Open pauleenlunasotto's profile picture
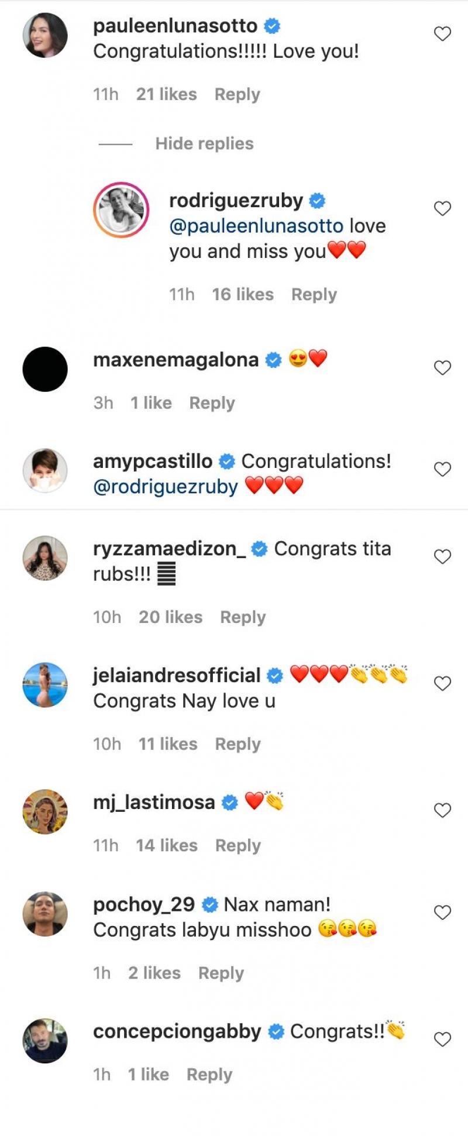The width and height of the screenshot is (468, 1136). (x=45, y=35)
